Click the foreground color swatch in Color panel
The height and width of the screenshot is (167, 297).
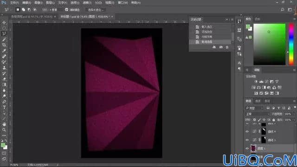click(x=247, y=26)
